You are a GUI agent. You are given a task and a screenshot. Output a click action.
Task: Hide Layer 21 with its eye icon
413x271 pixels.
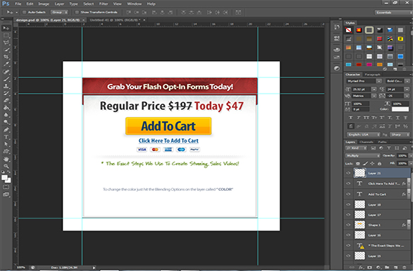coord(348,173)
